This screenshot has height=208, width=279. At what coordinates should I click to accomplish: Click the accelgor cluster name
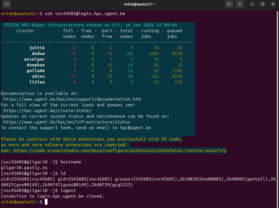point(34,59)
